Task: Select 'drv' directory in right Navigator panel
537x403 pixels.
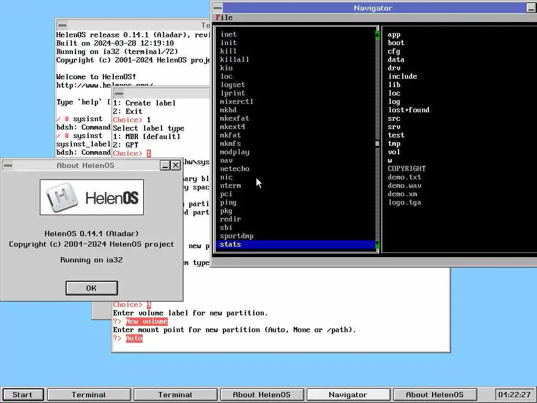Action: tap(394, 68)
